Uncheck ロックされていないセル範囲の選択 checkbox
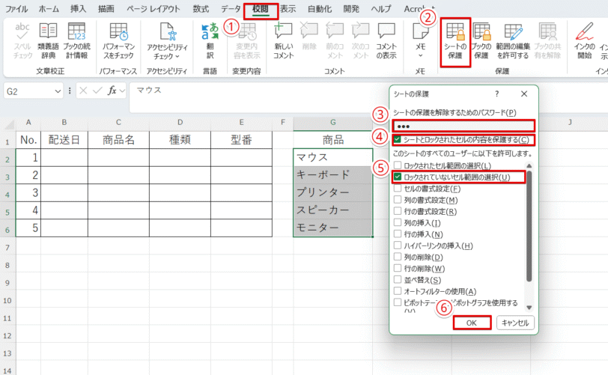Image resolution: width=608 pixels, height=375 pixels. (398, 177)
